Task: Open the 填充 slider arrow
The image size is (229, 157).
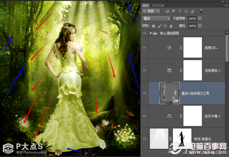Action: pos(200,26)
